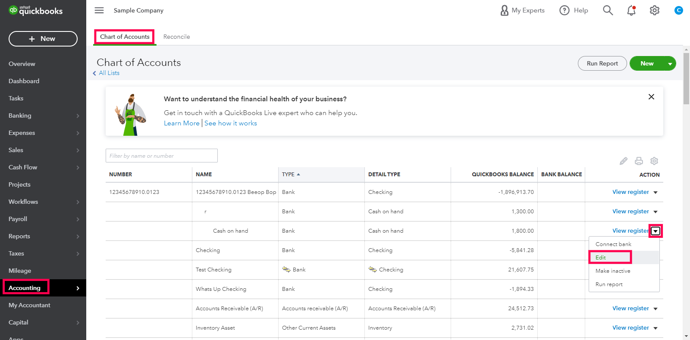The image size is (690, 340).
Task: View notifications bell
Action: 631,10
